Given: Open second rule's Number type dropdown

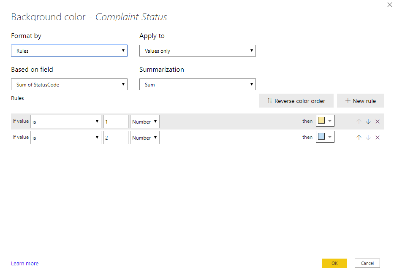Looking at the screenshot, I should (x=145, y=138).
